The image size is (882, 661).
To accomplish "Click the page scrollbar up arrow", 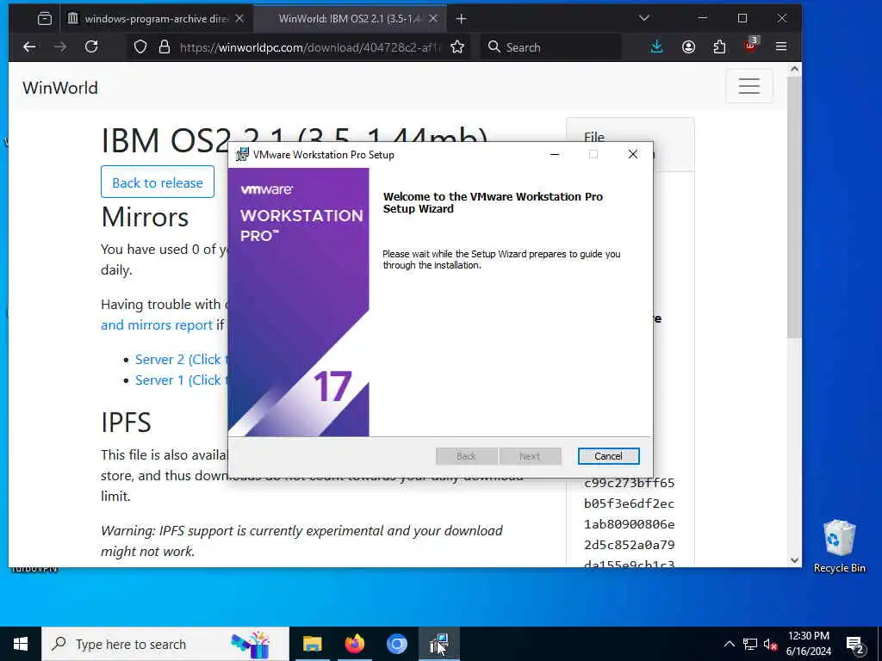I will tap(794, 69).
